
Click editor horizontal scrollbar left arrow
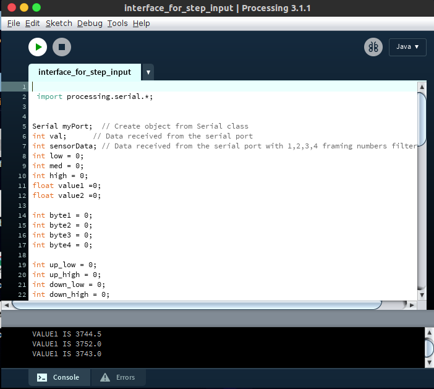tap(7, 306)
